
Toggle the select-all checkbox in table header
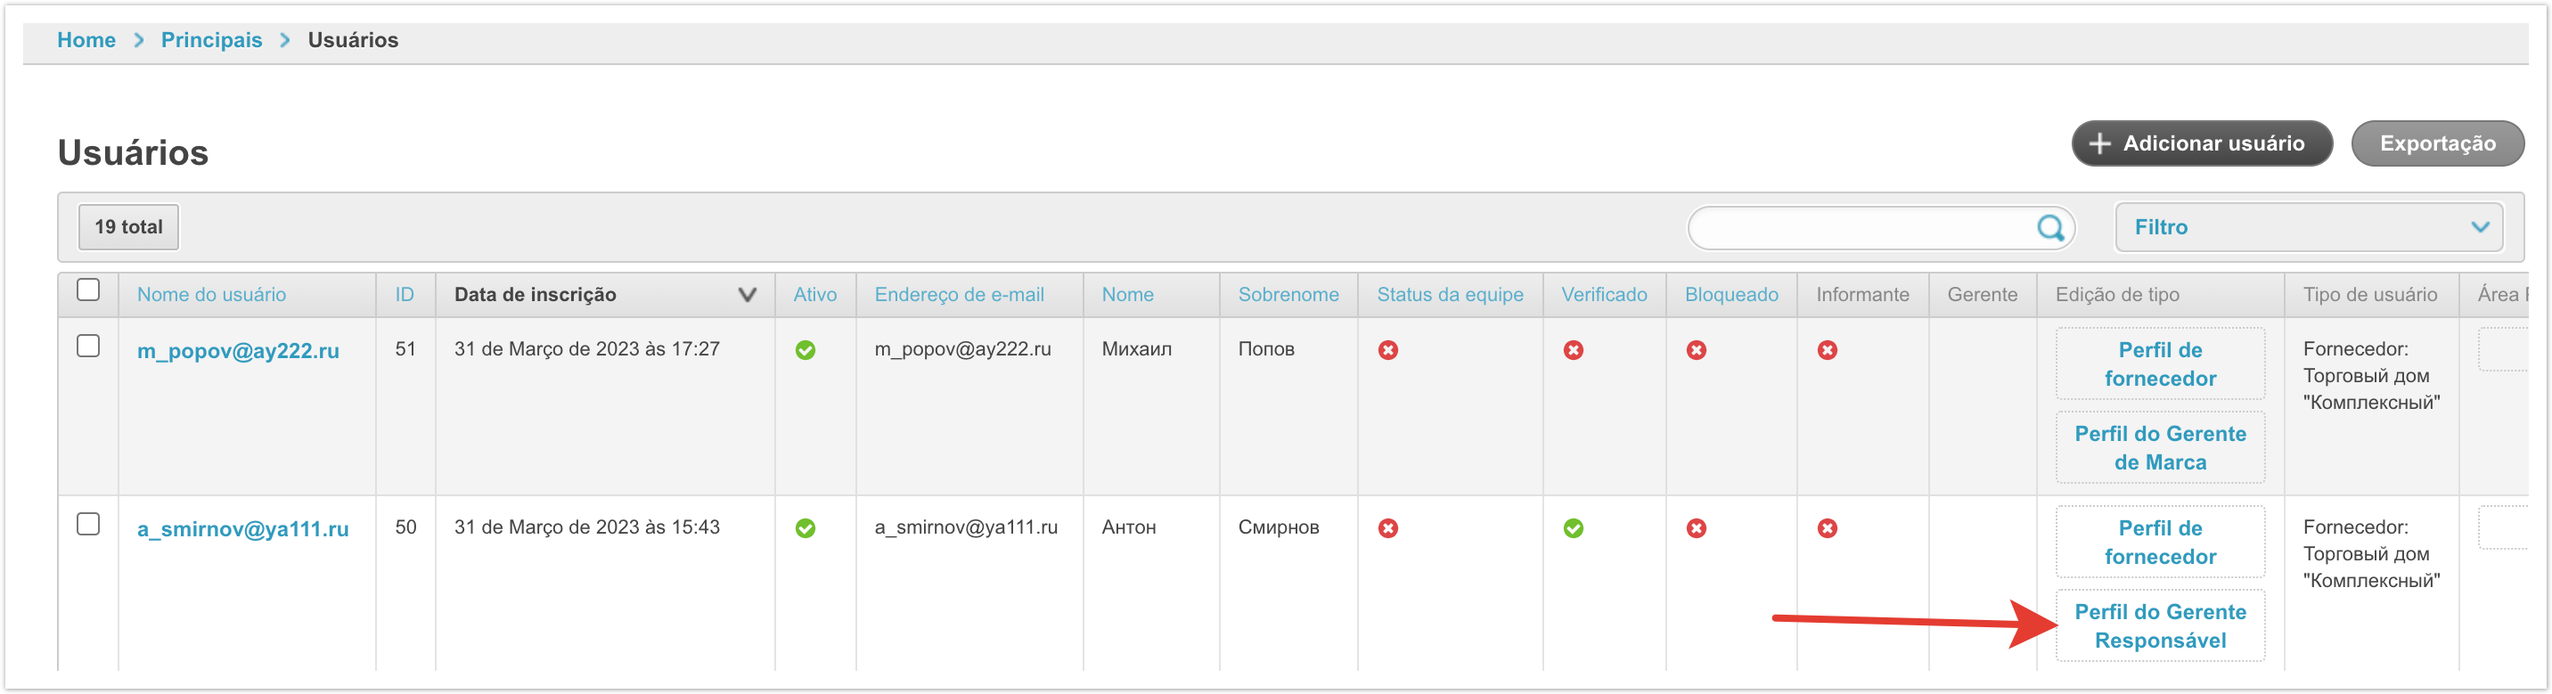click(x=88, y=290)
